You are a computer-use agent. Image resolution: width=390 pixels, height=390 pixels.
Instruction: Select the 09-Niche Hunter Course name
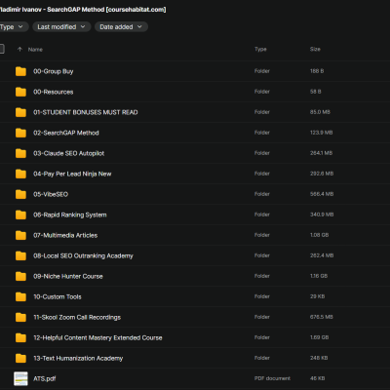(x=68, y=276)
